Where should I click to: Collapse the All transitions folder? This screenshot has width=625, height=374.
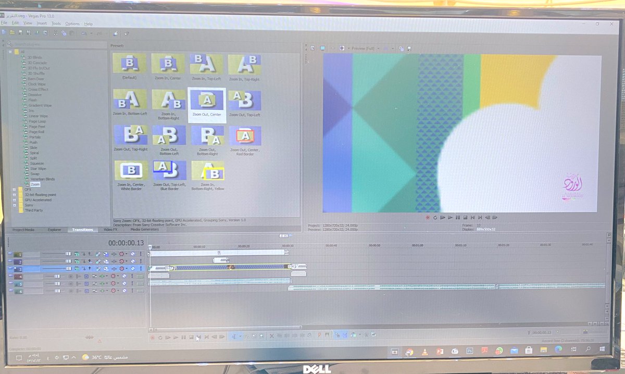10,52
